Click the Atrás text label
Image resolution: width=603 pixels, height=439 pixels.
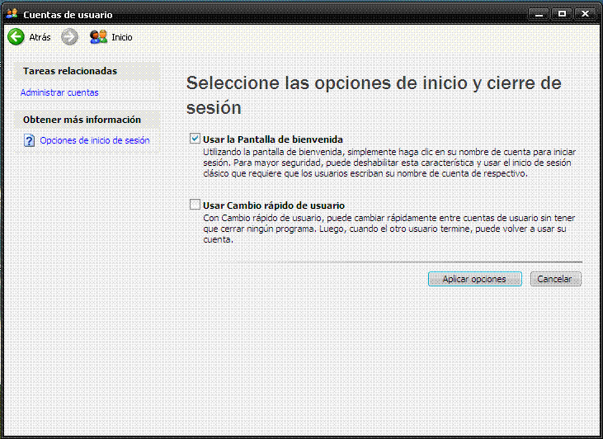[40, 37]
